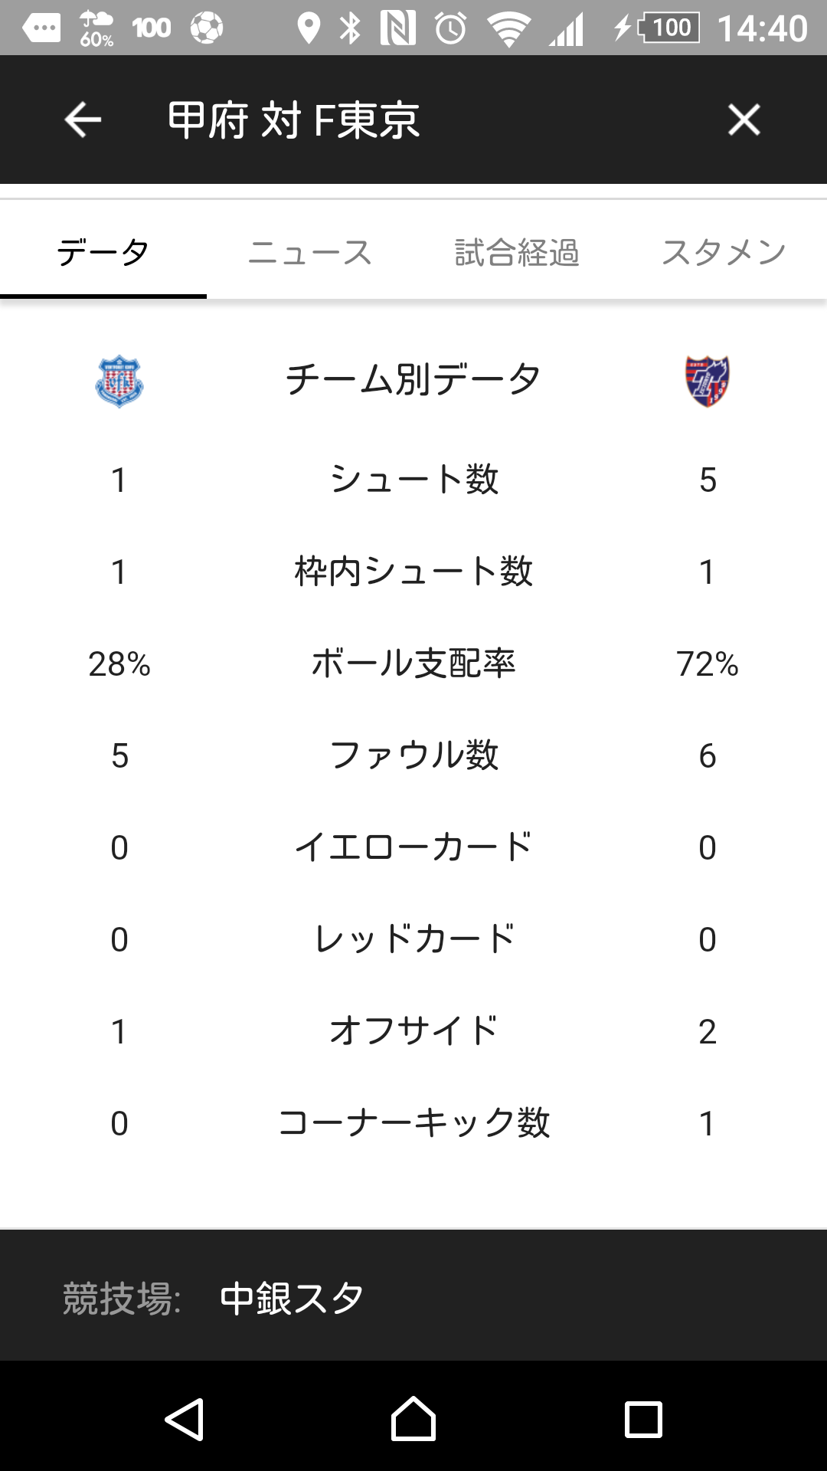This screenshot has width=827, height=1471.
Task: Tap the alarm clock status icon
Action: (x=451, y=28)
